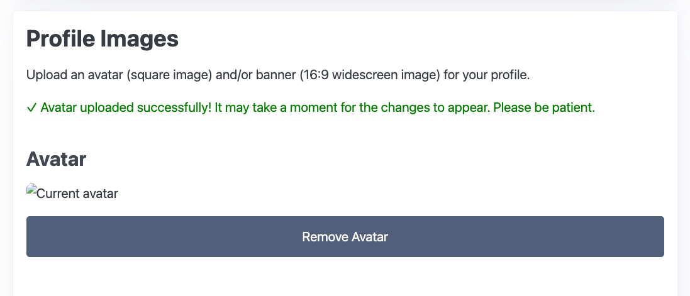Click the broken Current avatar image icon
Screen dimensions: 690x296
pyautogui.click(x=31, y=189)
